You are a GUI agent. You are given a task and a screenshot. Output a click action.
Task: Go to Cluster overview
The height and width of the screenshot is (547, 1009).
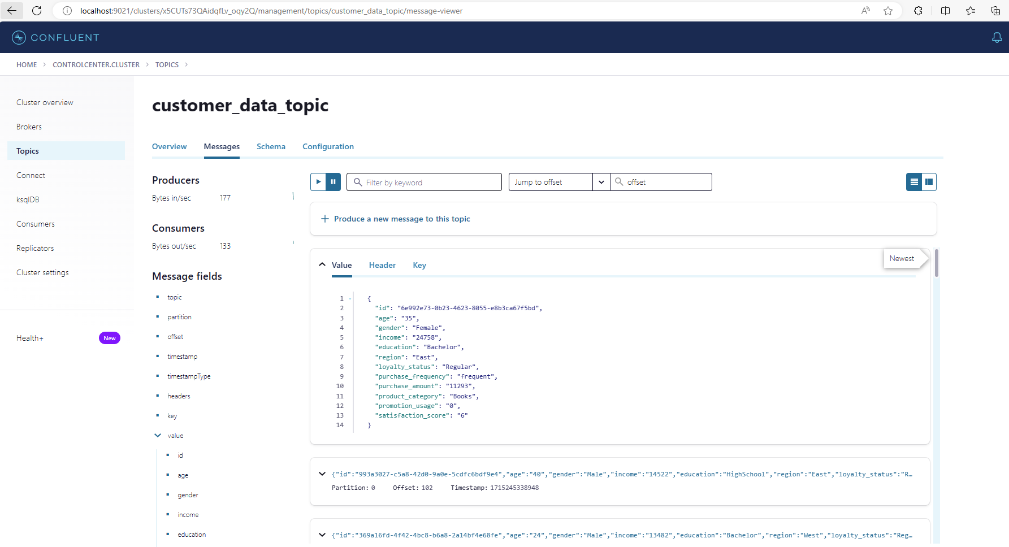(x=45, y=102)
